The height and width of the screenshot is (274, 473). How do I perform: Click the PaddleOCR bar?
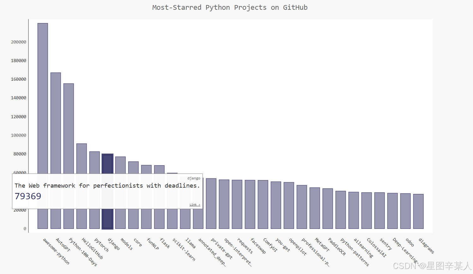(328, 208)
